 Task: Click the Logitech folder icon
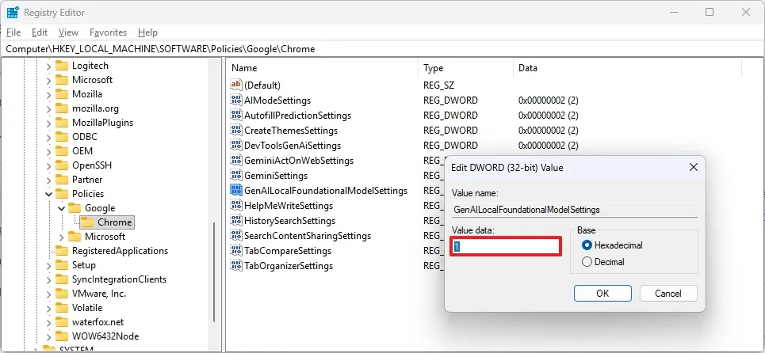62,66
